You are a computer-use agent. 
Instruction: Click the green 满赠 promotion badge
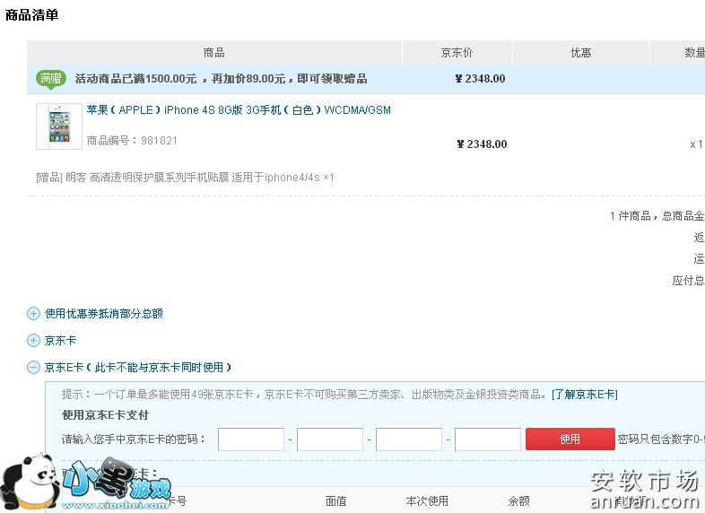51,79
